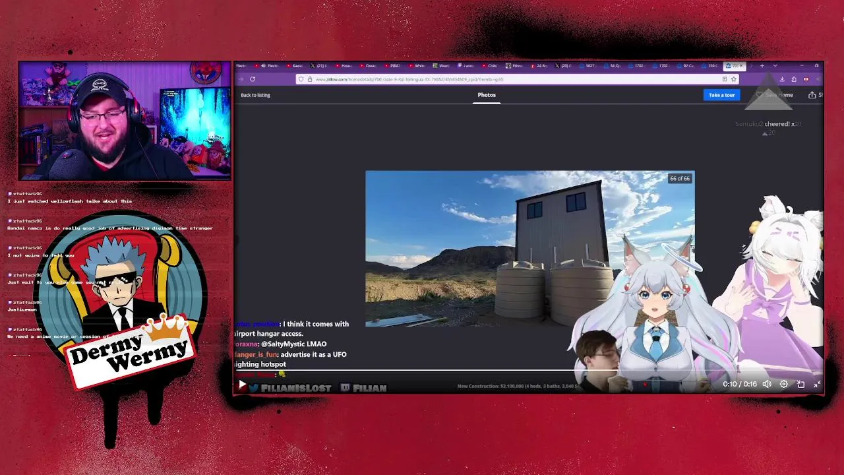Click the zillow.com URL address field
Viewport: 844px width, 475px height.
[518, 79]
